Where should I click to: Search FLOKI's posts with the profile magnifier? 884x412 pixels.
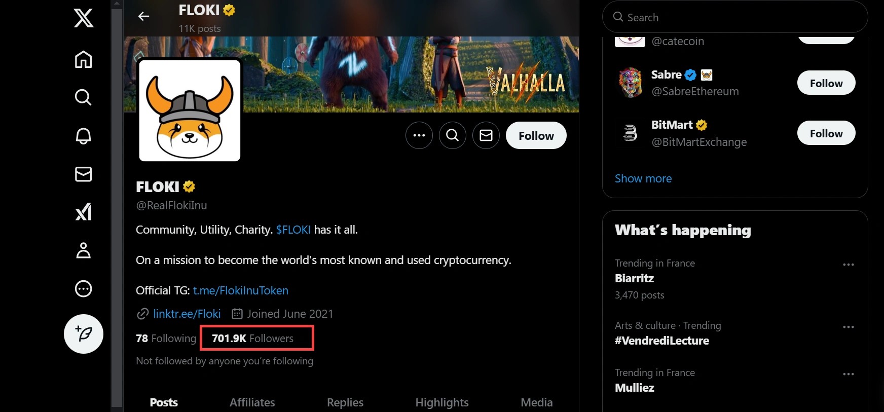tap(453, 135)
